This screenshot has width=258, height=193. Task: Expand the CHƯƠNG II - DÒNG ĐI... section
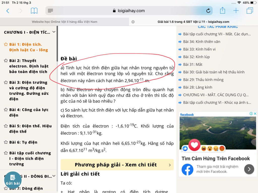tap(54, 176)
